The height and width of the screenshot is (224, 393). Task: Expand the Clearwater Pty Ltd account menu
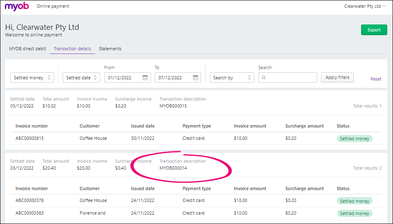tap(365, 7)
